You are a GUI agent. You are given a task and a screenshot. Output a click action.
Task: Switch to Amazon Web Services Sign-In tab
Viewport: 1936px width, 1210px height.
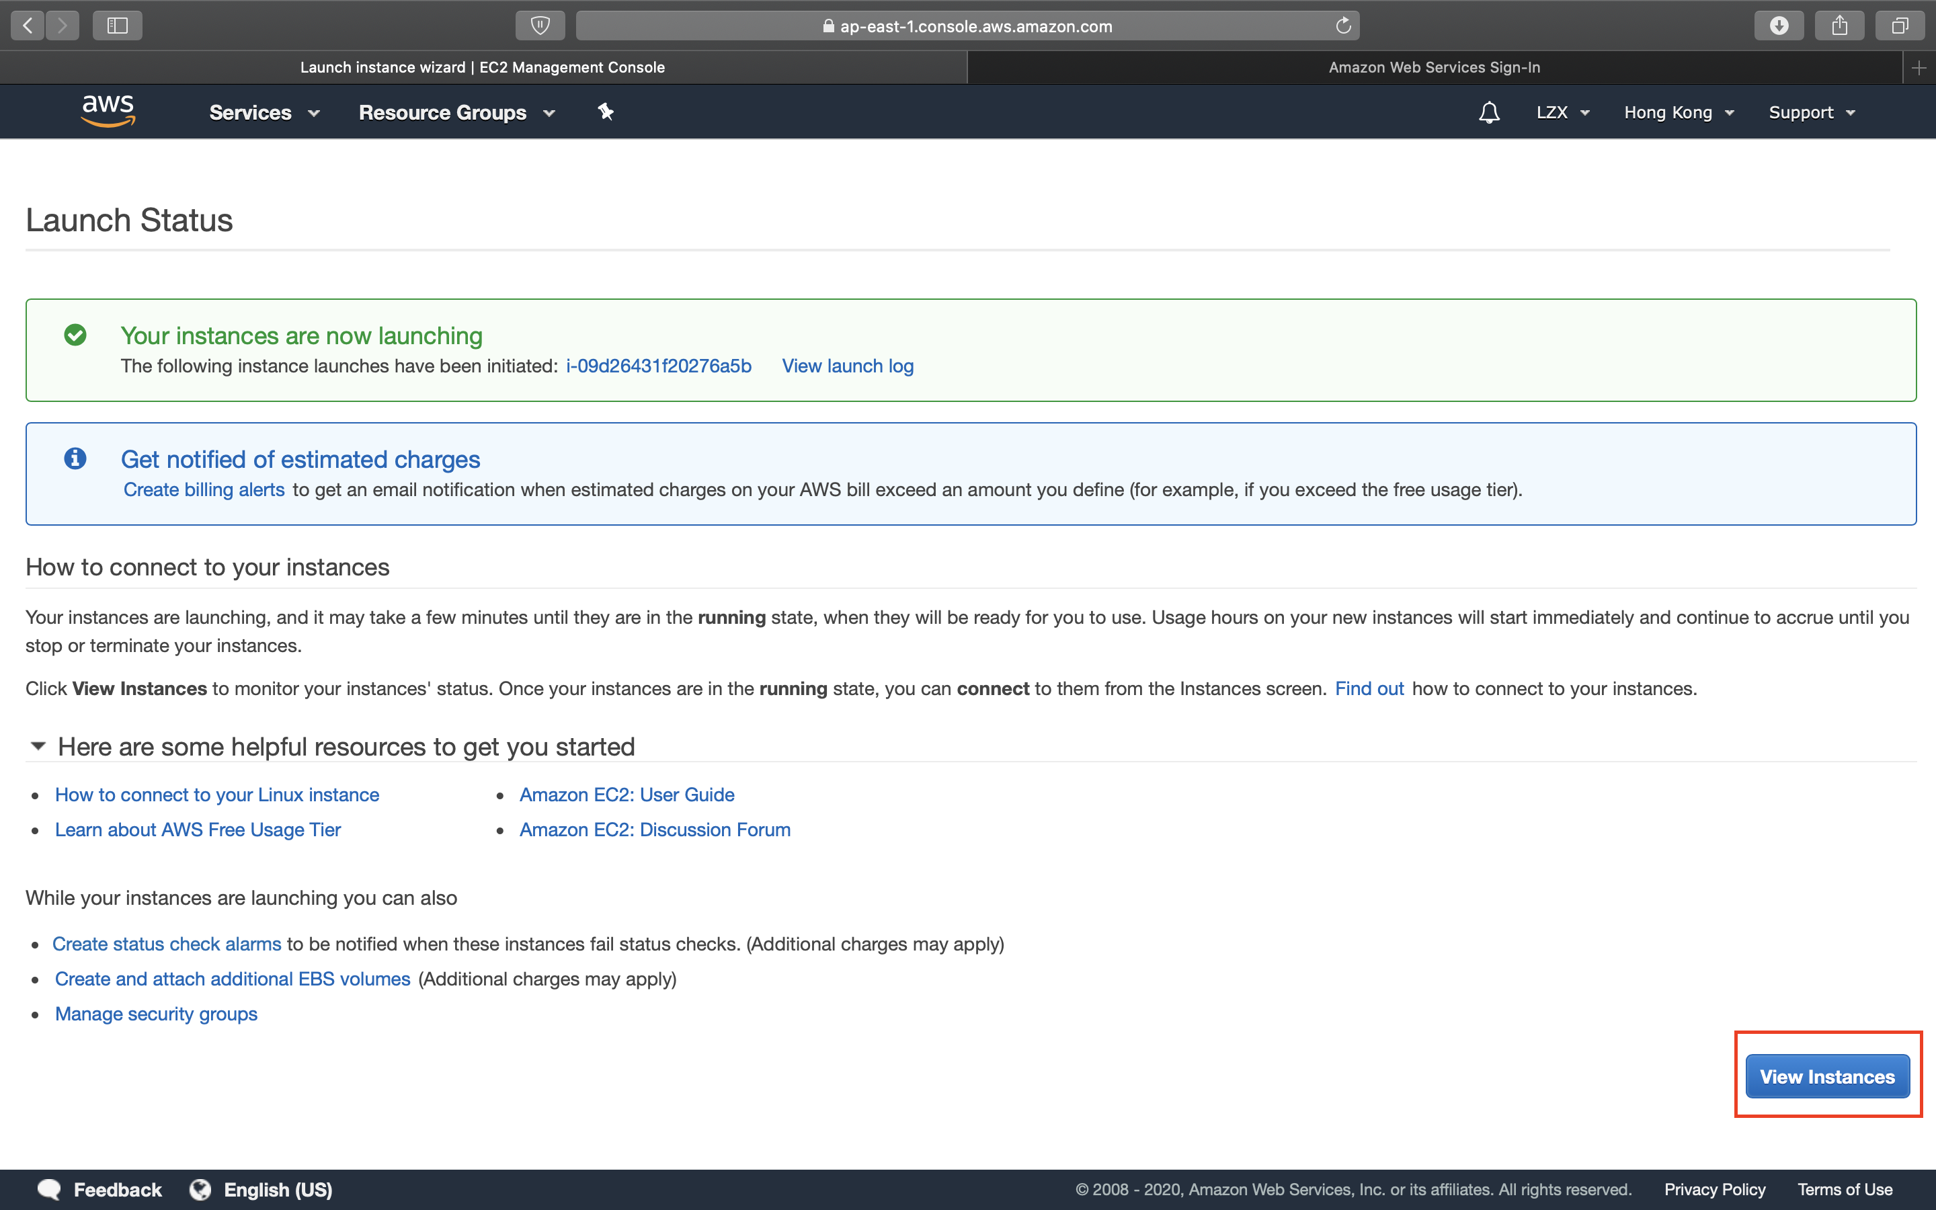pyautogui.click(x=1434, y=68)
